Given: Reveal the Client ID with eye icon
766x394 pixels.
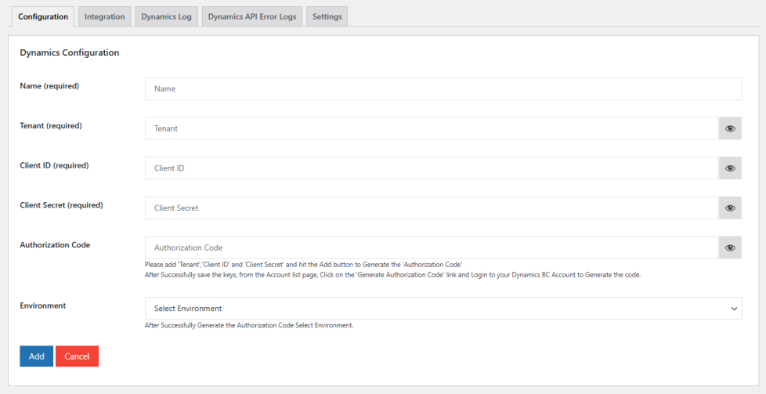Looking at the screenshot, I should click(730, 168).
